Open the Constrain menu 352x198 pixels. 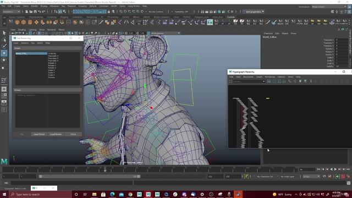[x=103, y=6]
